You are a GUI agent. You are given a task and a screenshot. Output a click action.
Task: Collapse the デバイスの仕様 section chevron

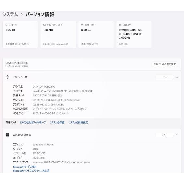point(177,77)
